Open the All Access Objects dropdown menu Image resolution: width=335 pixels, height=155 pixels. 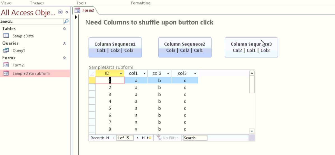(61, 12)
